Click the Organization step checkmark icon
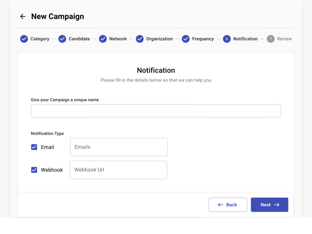This screenshot has width=312, height=234. click(140, 39)
